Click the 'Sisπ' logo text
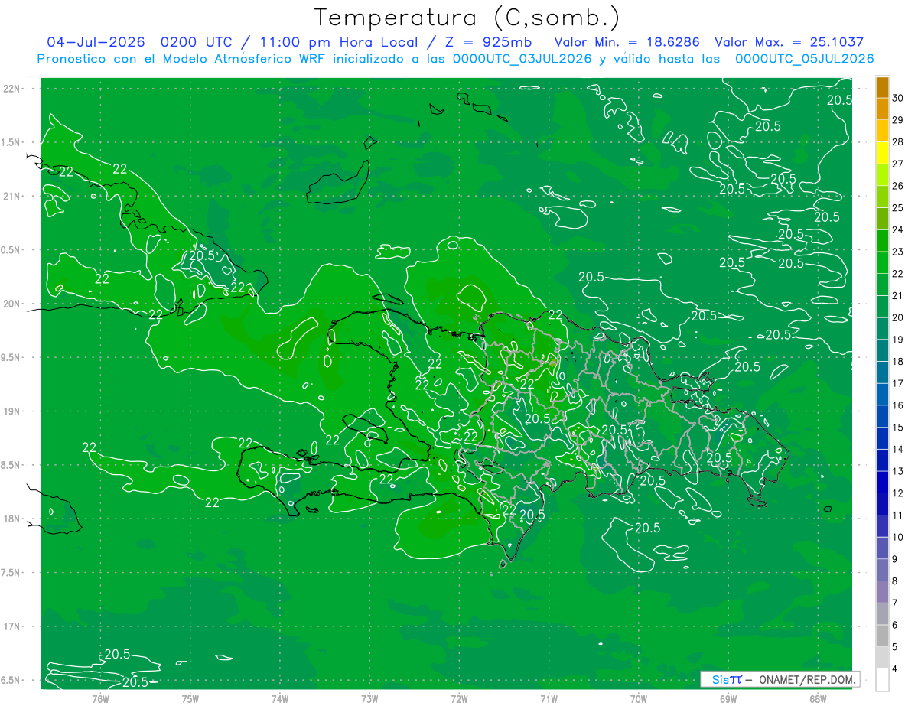The image size is (918, 709). (727, 679)
